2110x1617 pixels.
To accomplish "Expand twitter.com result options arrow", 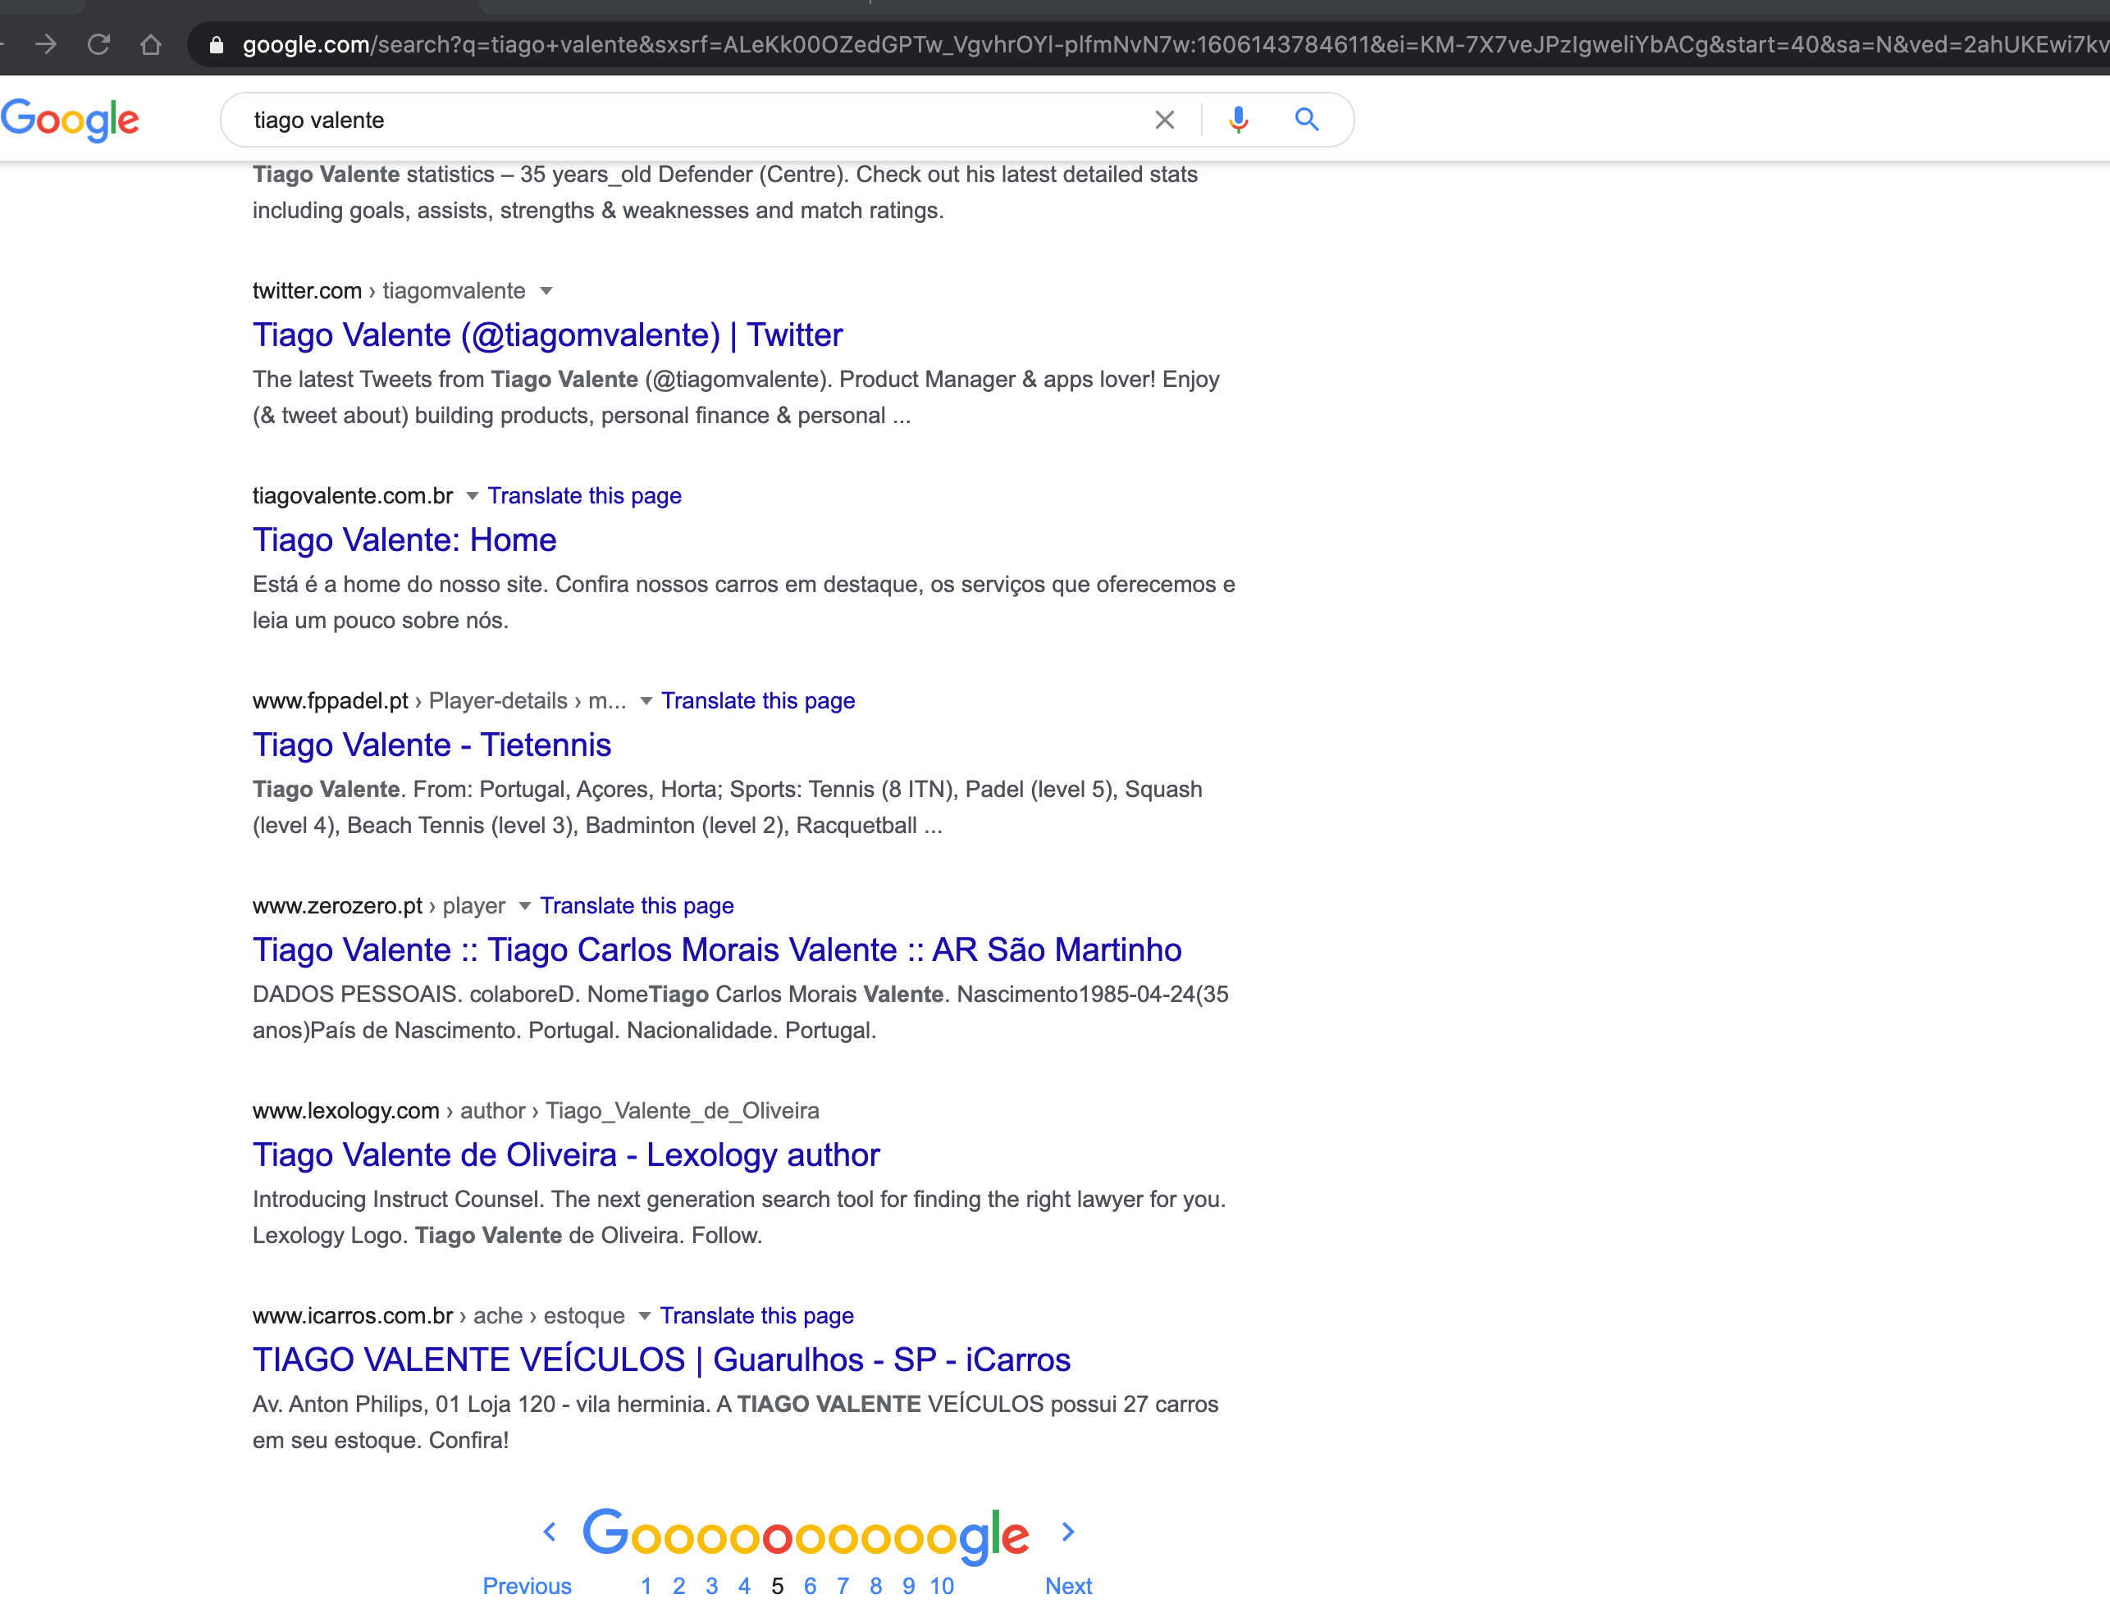I will (546, 290).
